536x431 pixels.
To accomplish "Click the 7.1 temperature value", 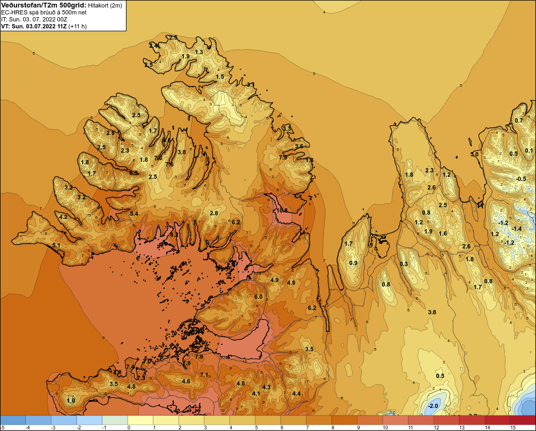I will [x=204, y=375].
